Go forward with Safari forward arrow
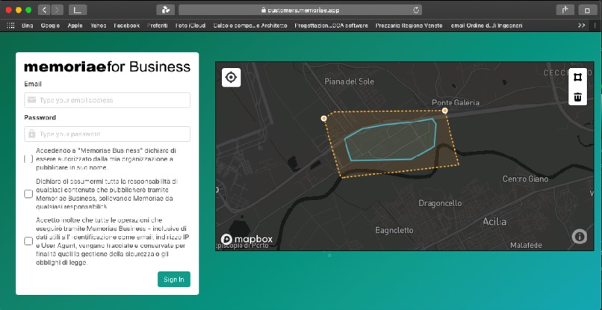Screen dimensions: 602x310 click(58, 10)
